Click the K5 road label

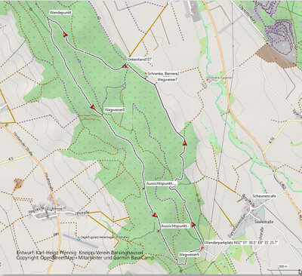coord(11,159)
